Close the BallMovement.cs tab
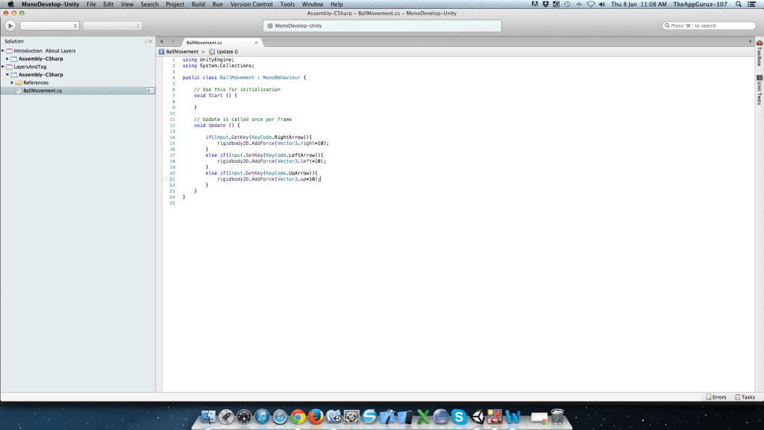 (256, 43)
